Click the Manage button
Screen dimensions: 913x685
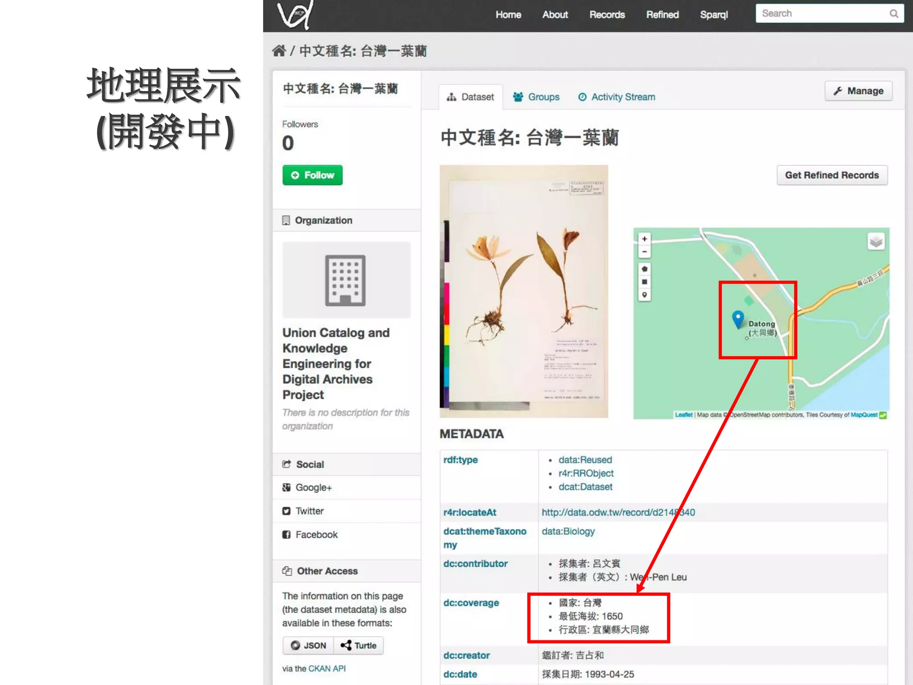pos(858,91)
